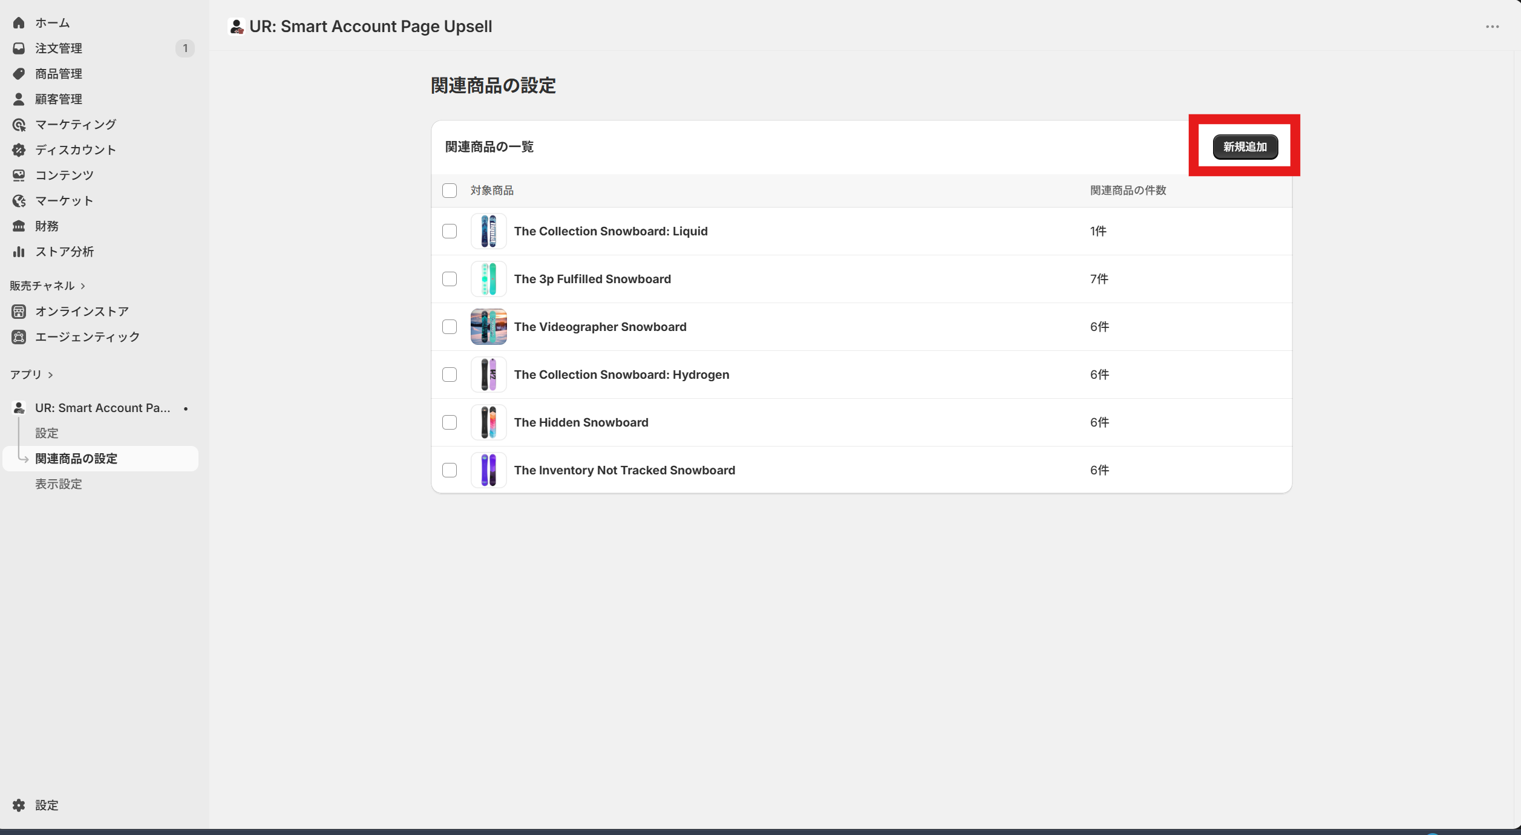Click the 1件 count in Liquid row
The image size is (1521, 835).
(1098, 231)
